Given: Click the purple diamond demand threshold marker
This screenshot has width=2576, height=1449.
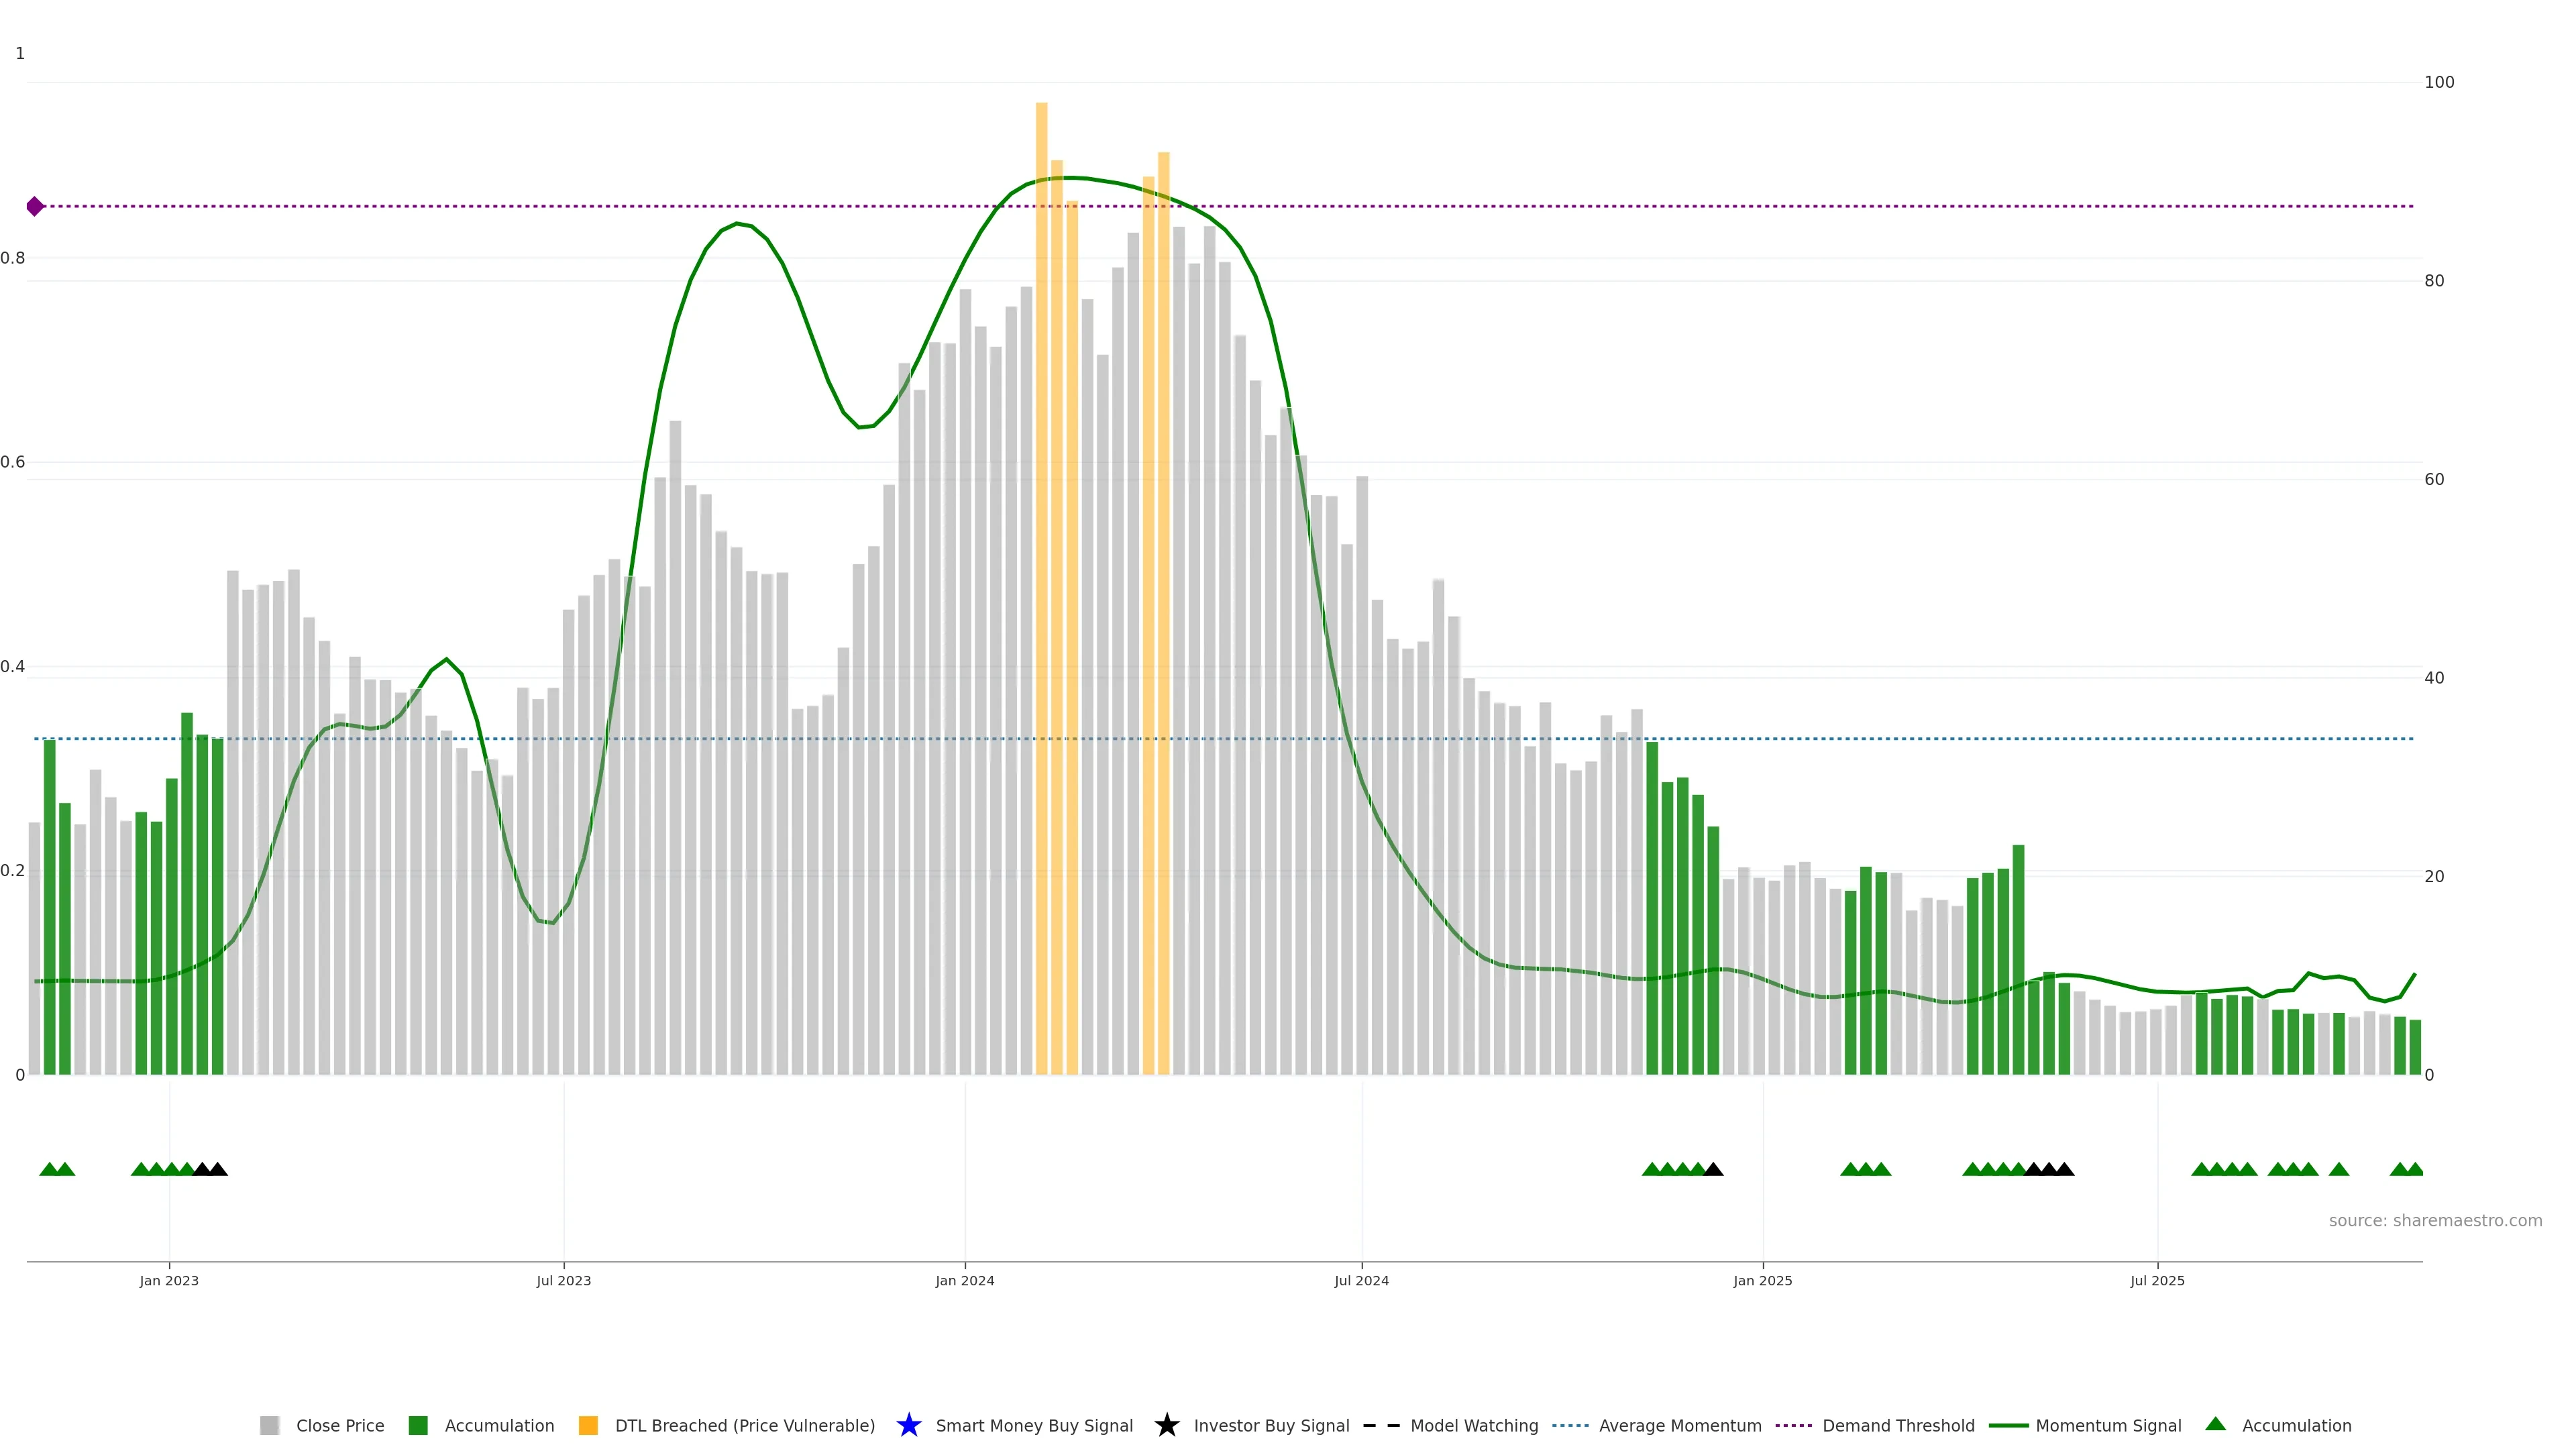Looking at the screenshot, I should click(x=35, y=206).
